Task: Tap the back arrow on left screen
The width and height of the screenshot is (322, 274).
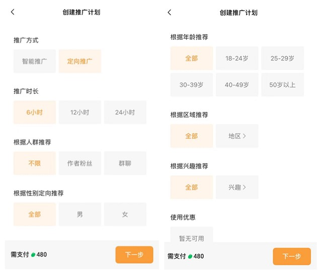Action: [13, 12]
